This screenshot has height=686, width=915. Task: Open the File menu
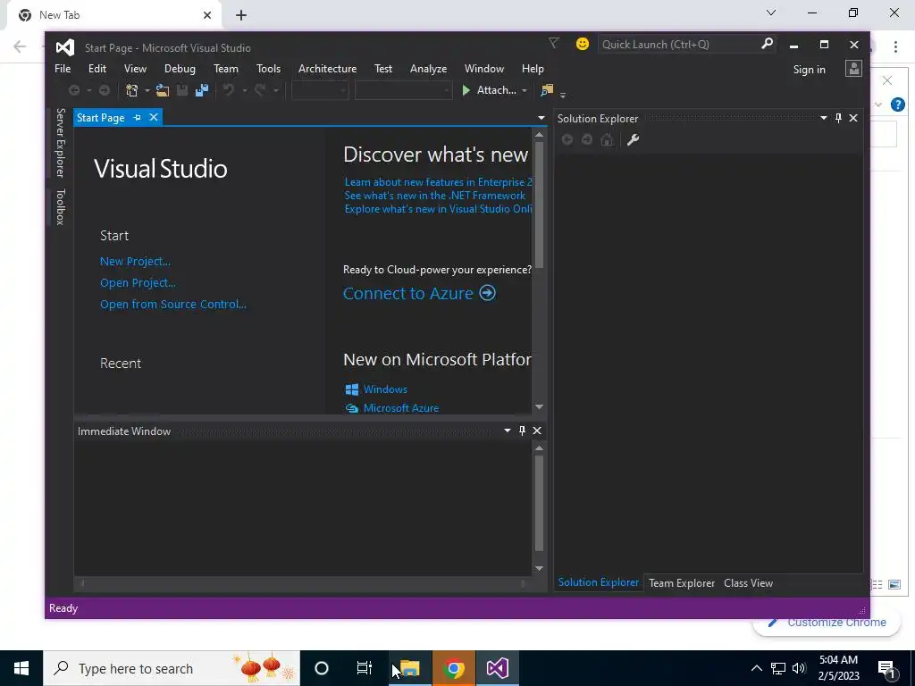click(x=63, y=69)
